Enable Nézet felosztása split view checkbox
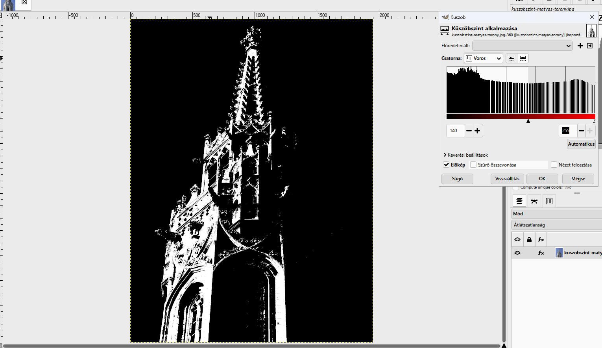 point(554,165)
